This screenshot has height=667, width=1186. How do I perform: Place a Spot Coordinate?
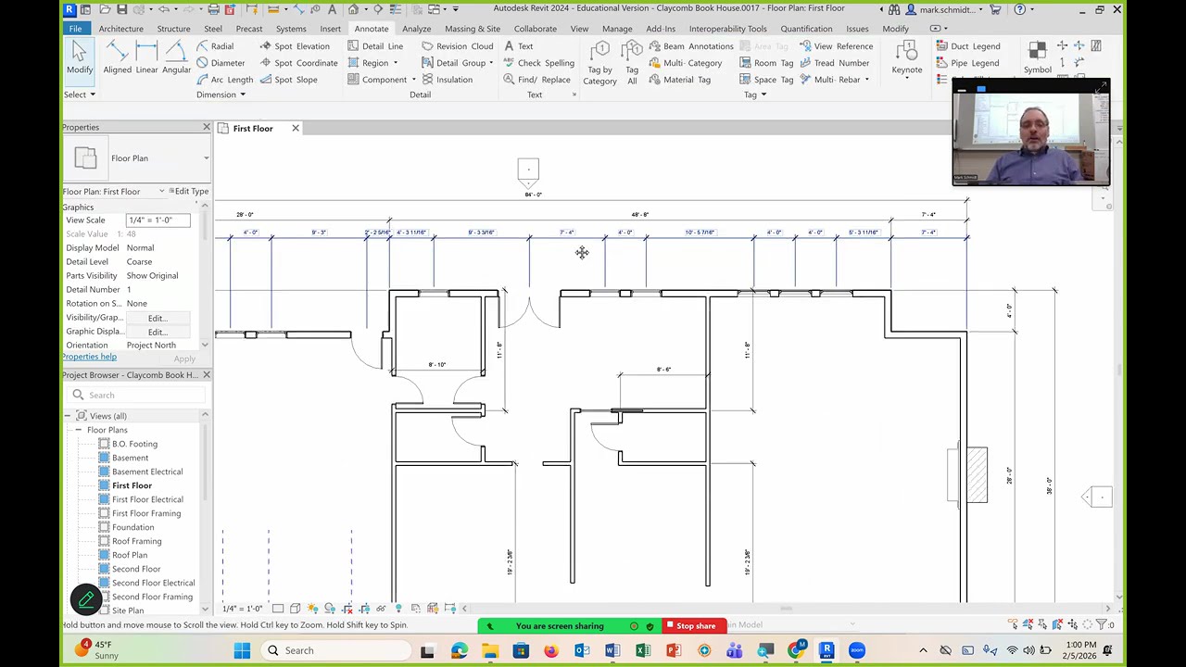298,63
